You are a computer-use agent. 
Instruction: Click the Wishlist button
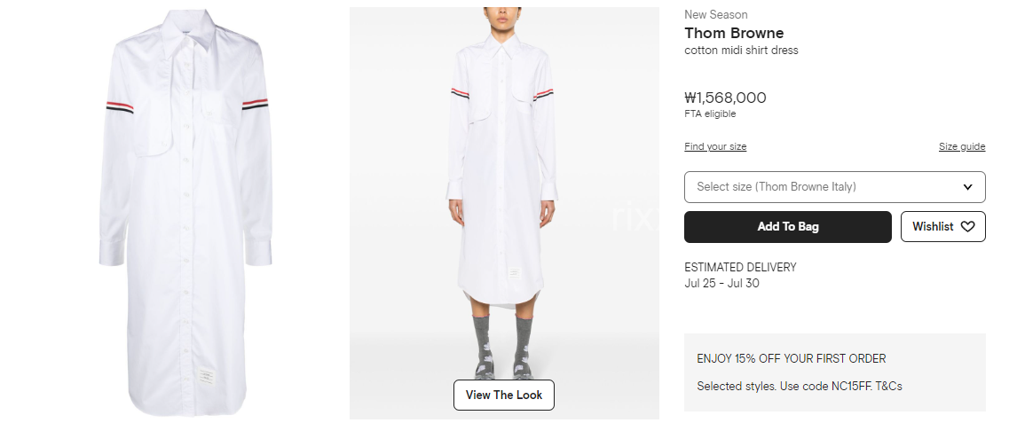942,227
